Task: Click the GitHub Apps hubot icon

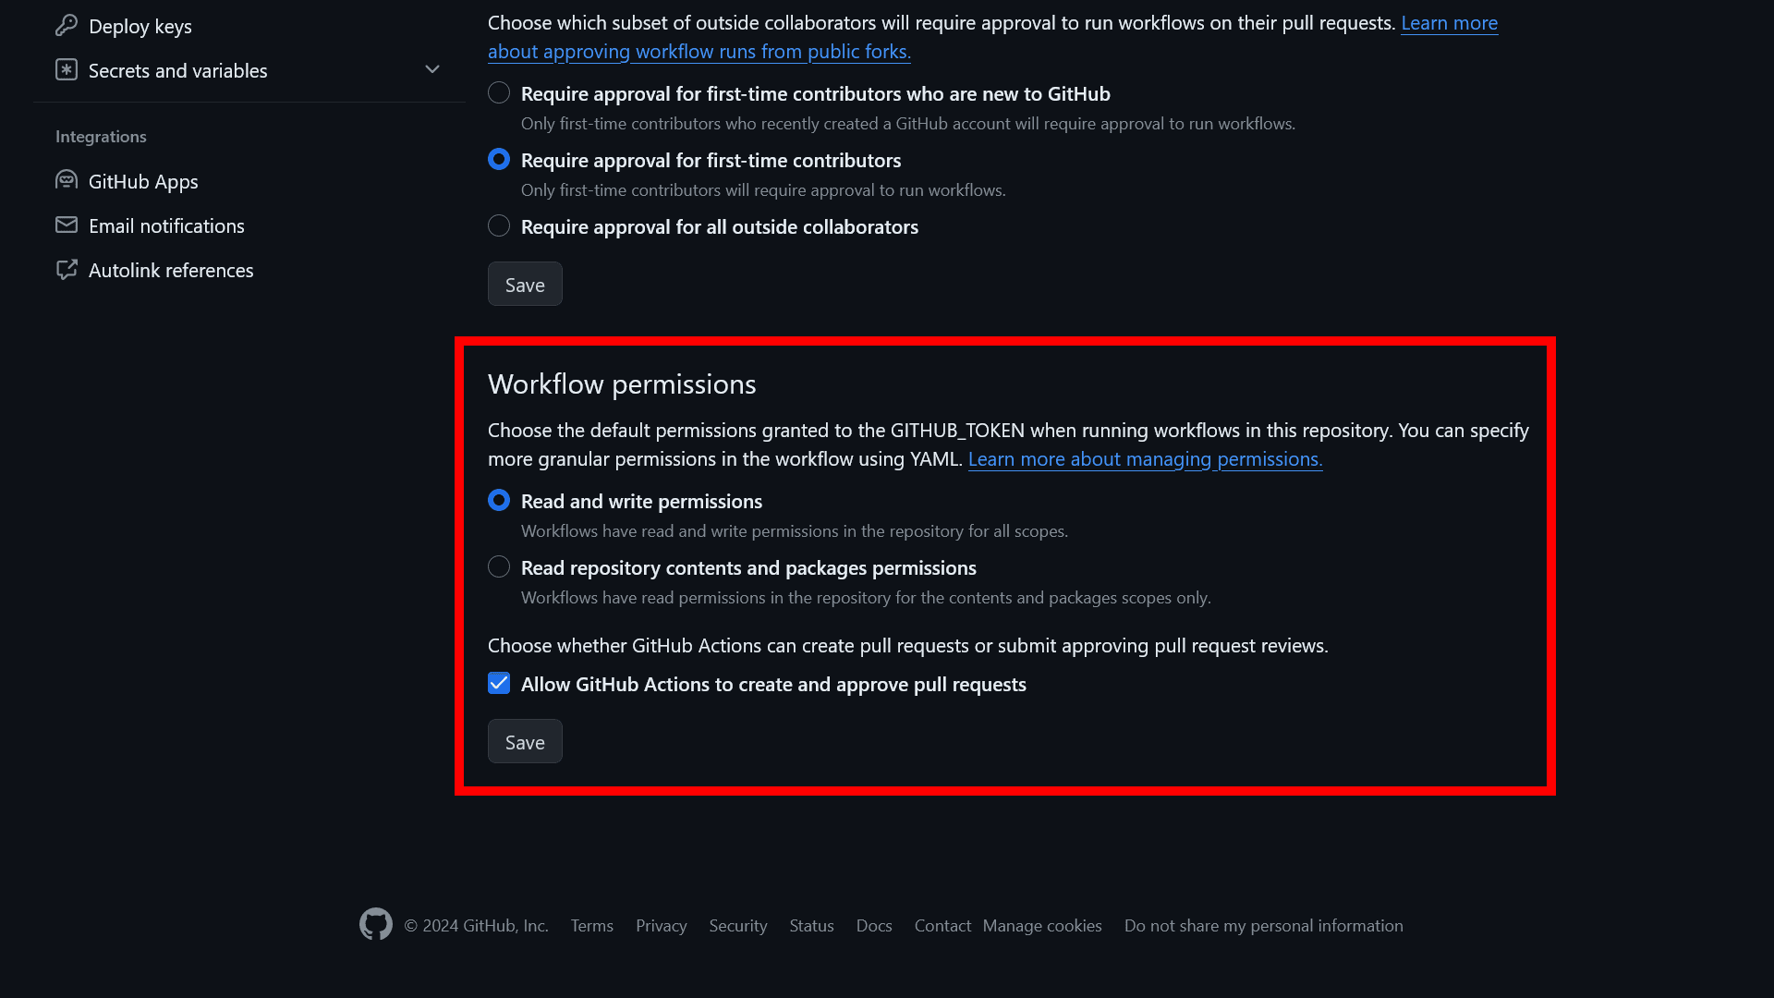Action: [67, 180]
